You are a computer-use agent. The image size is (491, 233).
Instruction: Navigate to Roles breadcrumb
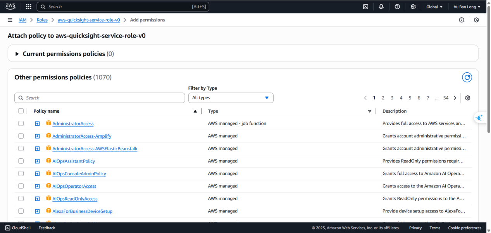(42, 20)
